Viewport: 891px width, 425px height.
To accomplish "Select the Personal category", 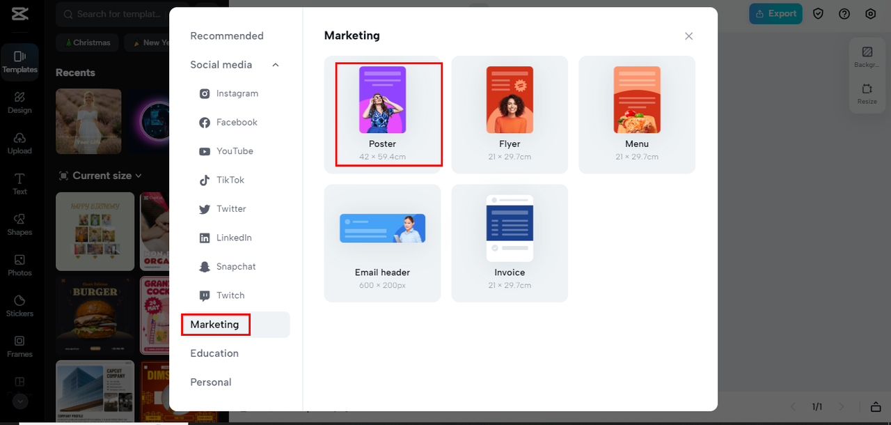I will (x=211, y=382).
